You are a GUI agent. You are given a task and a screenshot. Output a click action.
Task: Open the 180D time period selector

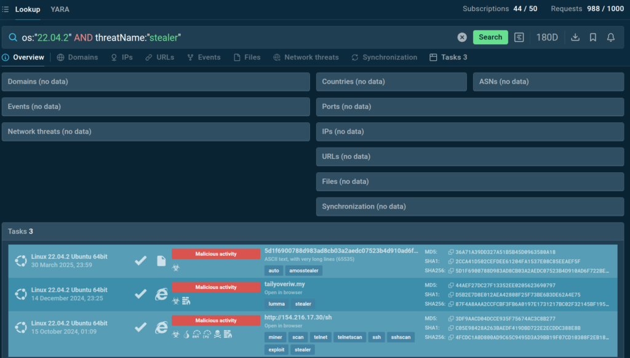[x=547, y=38]
